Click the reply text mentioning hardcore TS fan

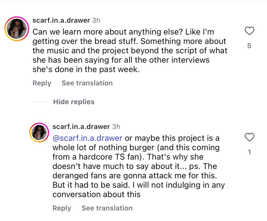[x=128, y=157]
